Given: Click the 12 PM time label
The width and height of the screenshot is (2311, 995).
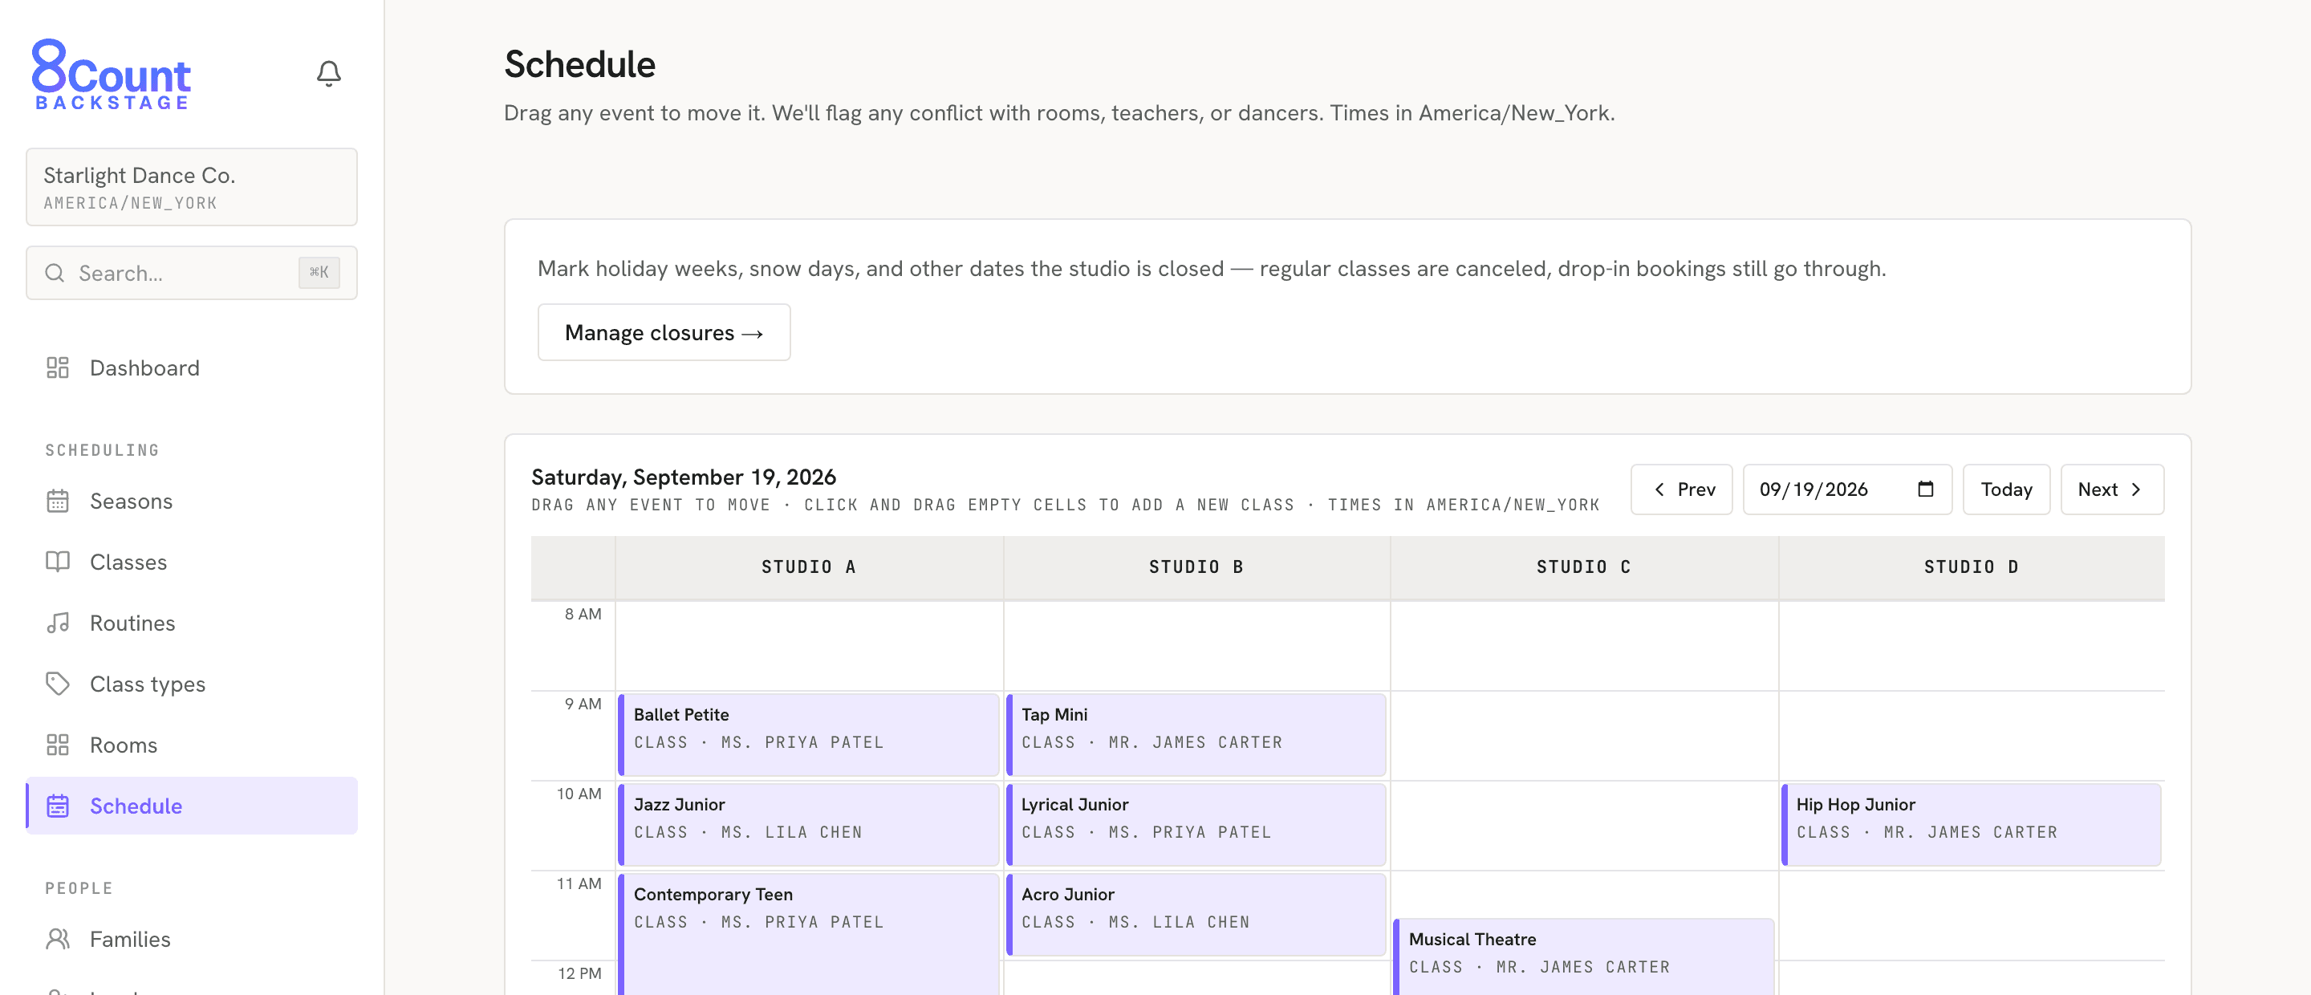Looking at the screenshot, I should tap(579, 973).
